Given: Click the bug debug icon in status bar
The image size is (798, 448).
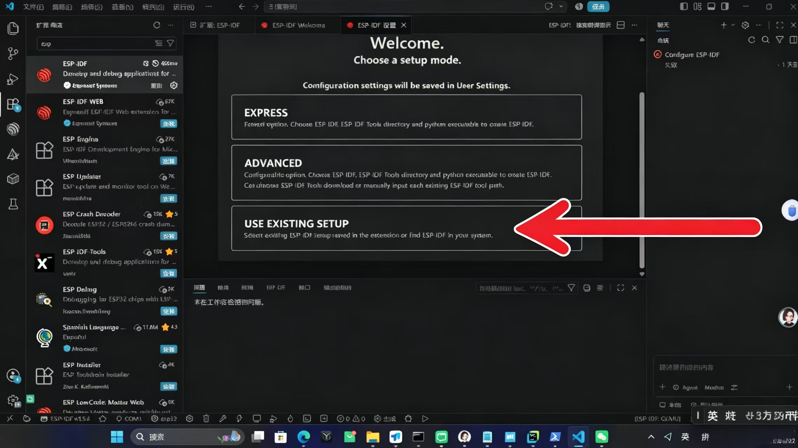Looking at the screenshot, I should (x=408, y=418).
